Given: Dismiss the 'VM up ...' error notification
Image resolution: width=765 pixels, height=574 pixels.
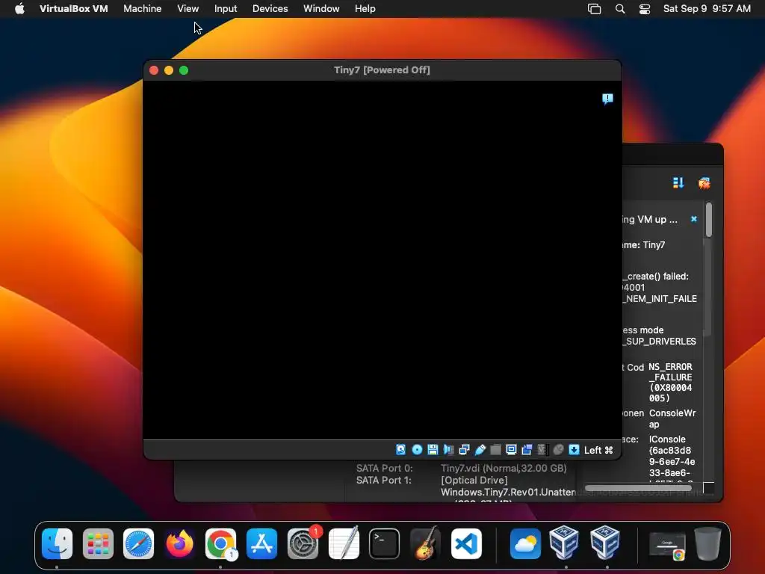Looking at the screenshot, I should (x=694, y=219).
